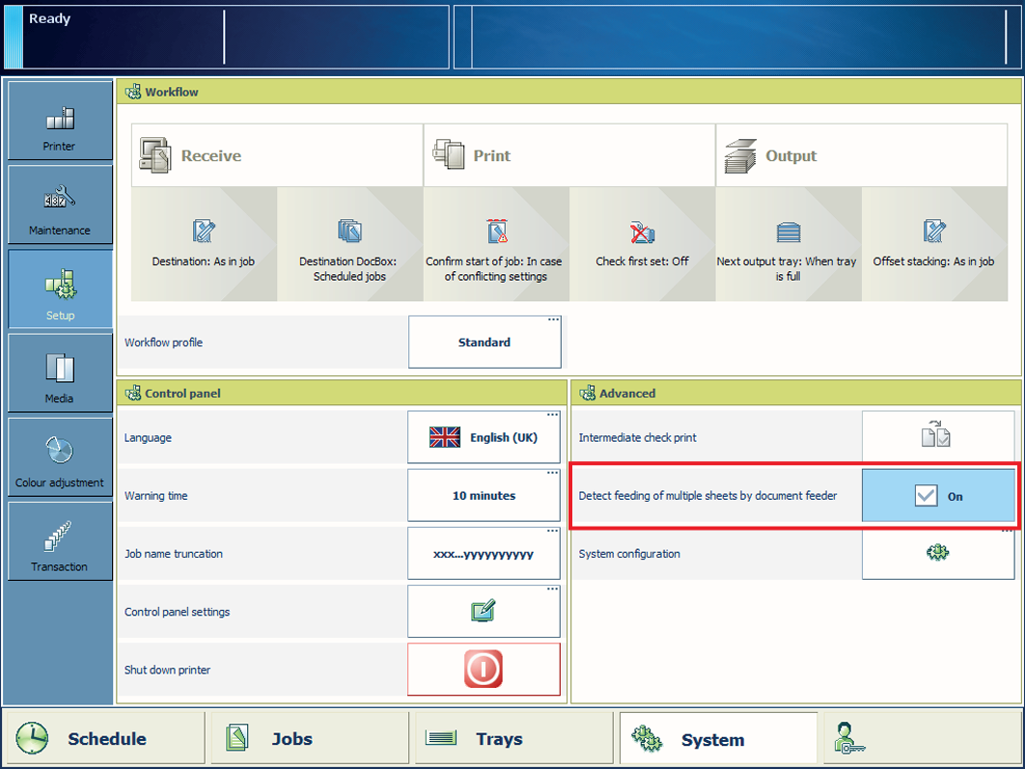
Task: Change Warning time 10 minutes setting
Action: [484, 496]
